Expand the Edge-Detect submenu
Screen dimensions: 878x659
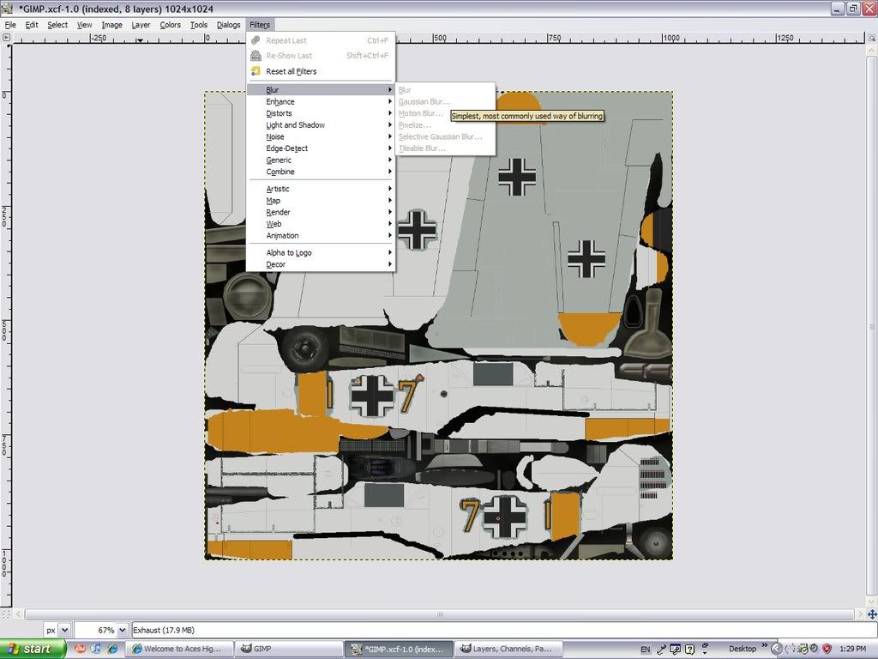pos(321,148)
